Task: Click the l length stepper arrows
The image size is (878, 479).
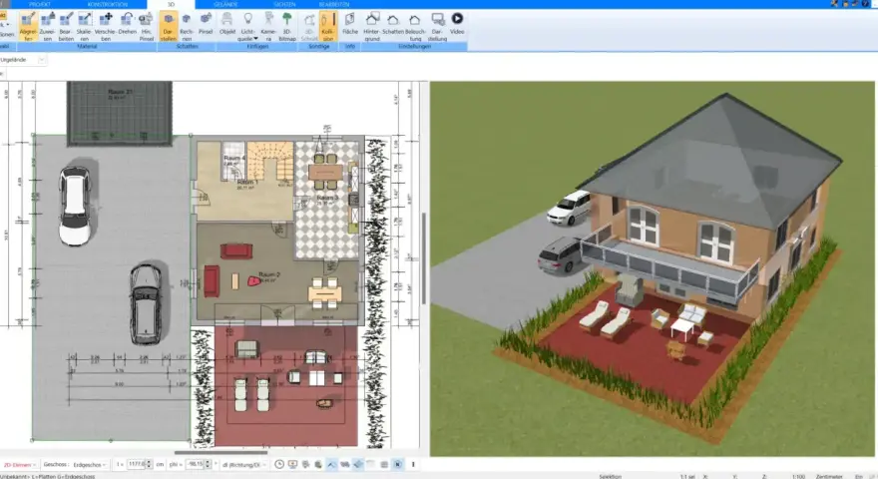Action: (x=149, y=464)
